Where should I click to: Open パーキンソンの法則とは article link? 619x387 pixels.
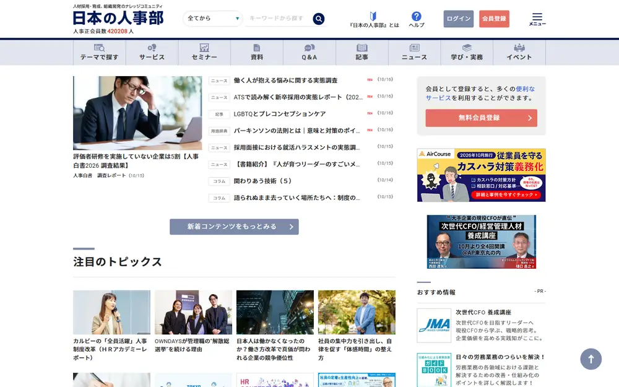297,131
